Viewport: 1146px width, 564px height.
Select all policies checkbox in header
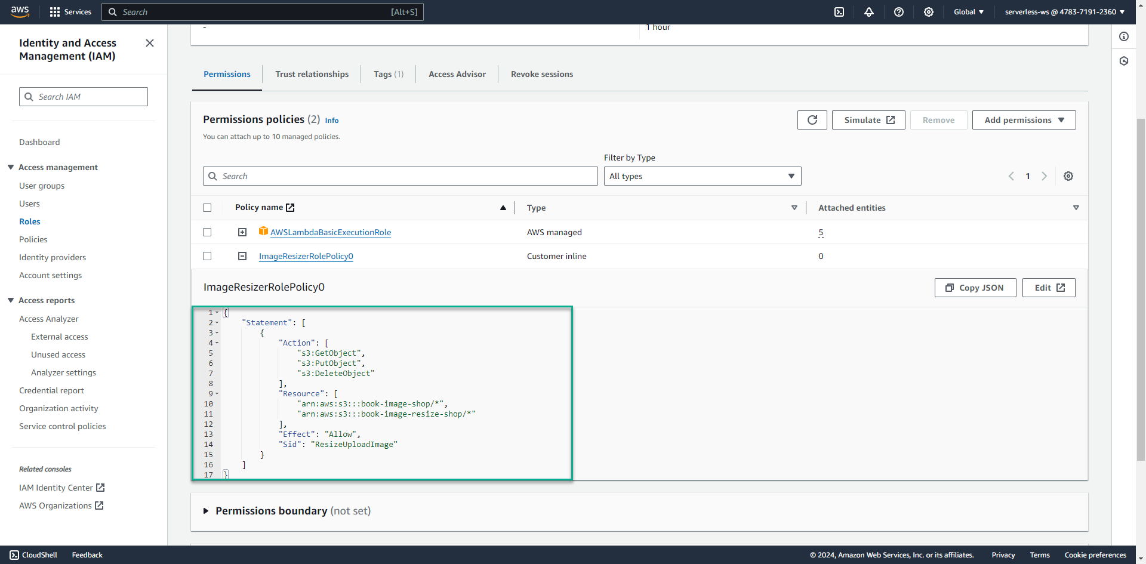[x=207, y=208]
